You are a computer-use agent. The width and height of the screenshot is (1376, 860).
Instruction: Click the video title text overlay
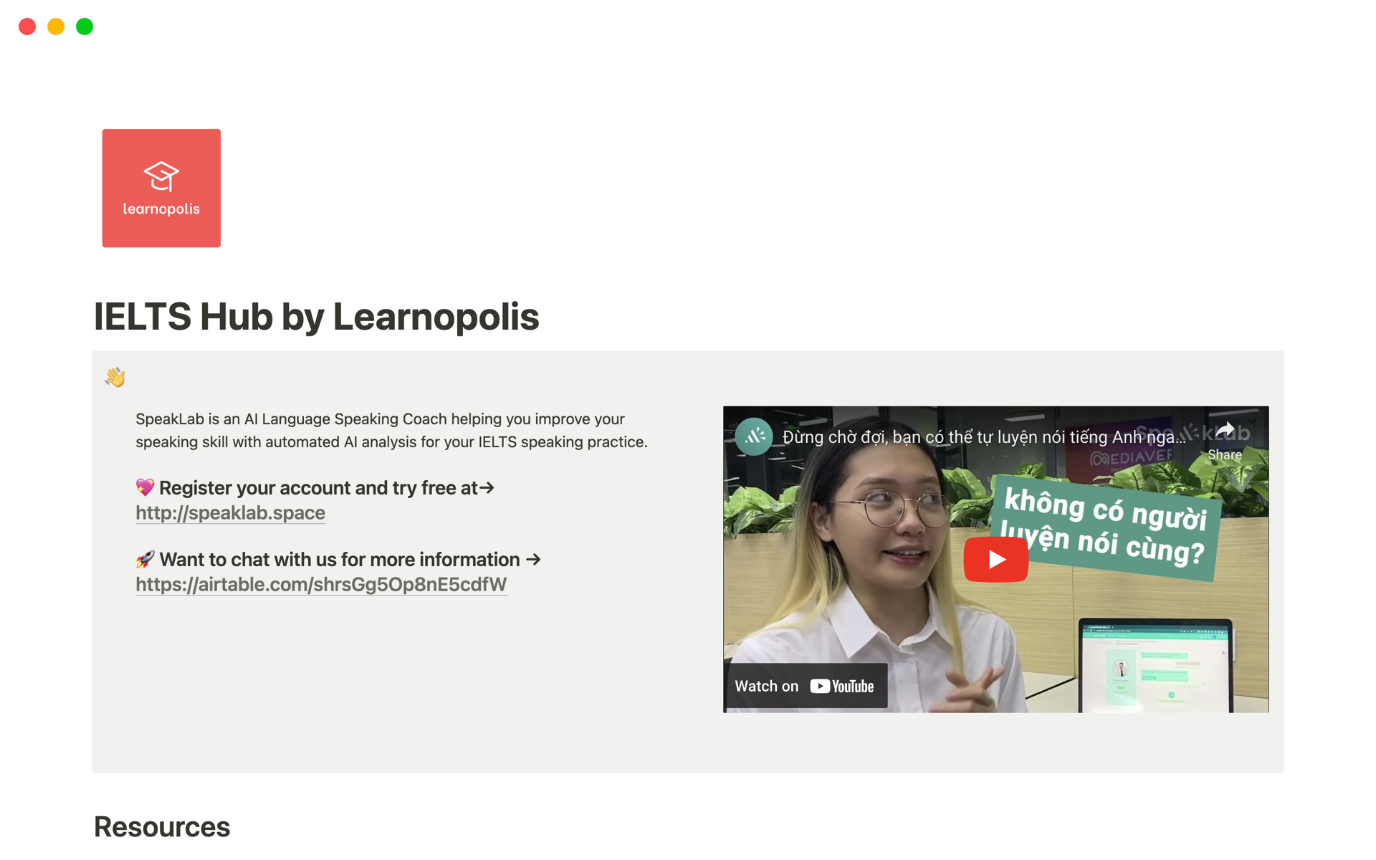click(x=983, y=437)
